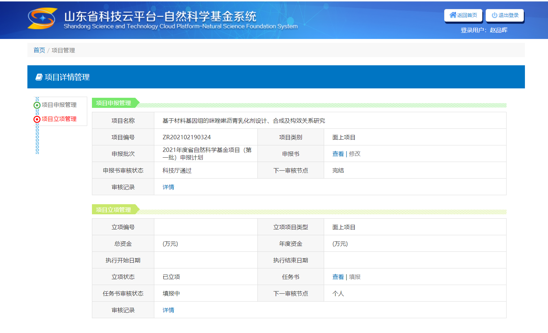Click 填报 for the 任务书
The width and height of the screenshot is (548, 333).
click(355, 277)
